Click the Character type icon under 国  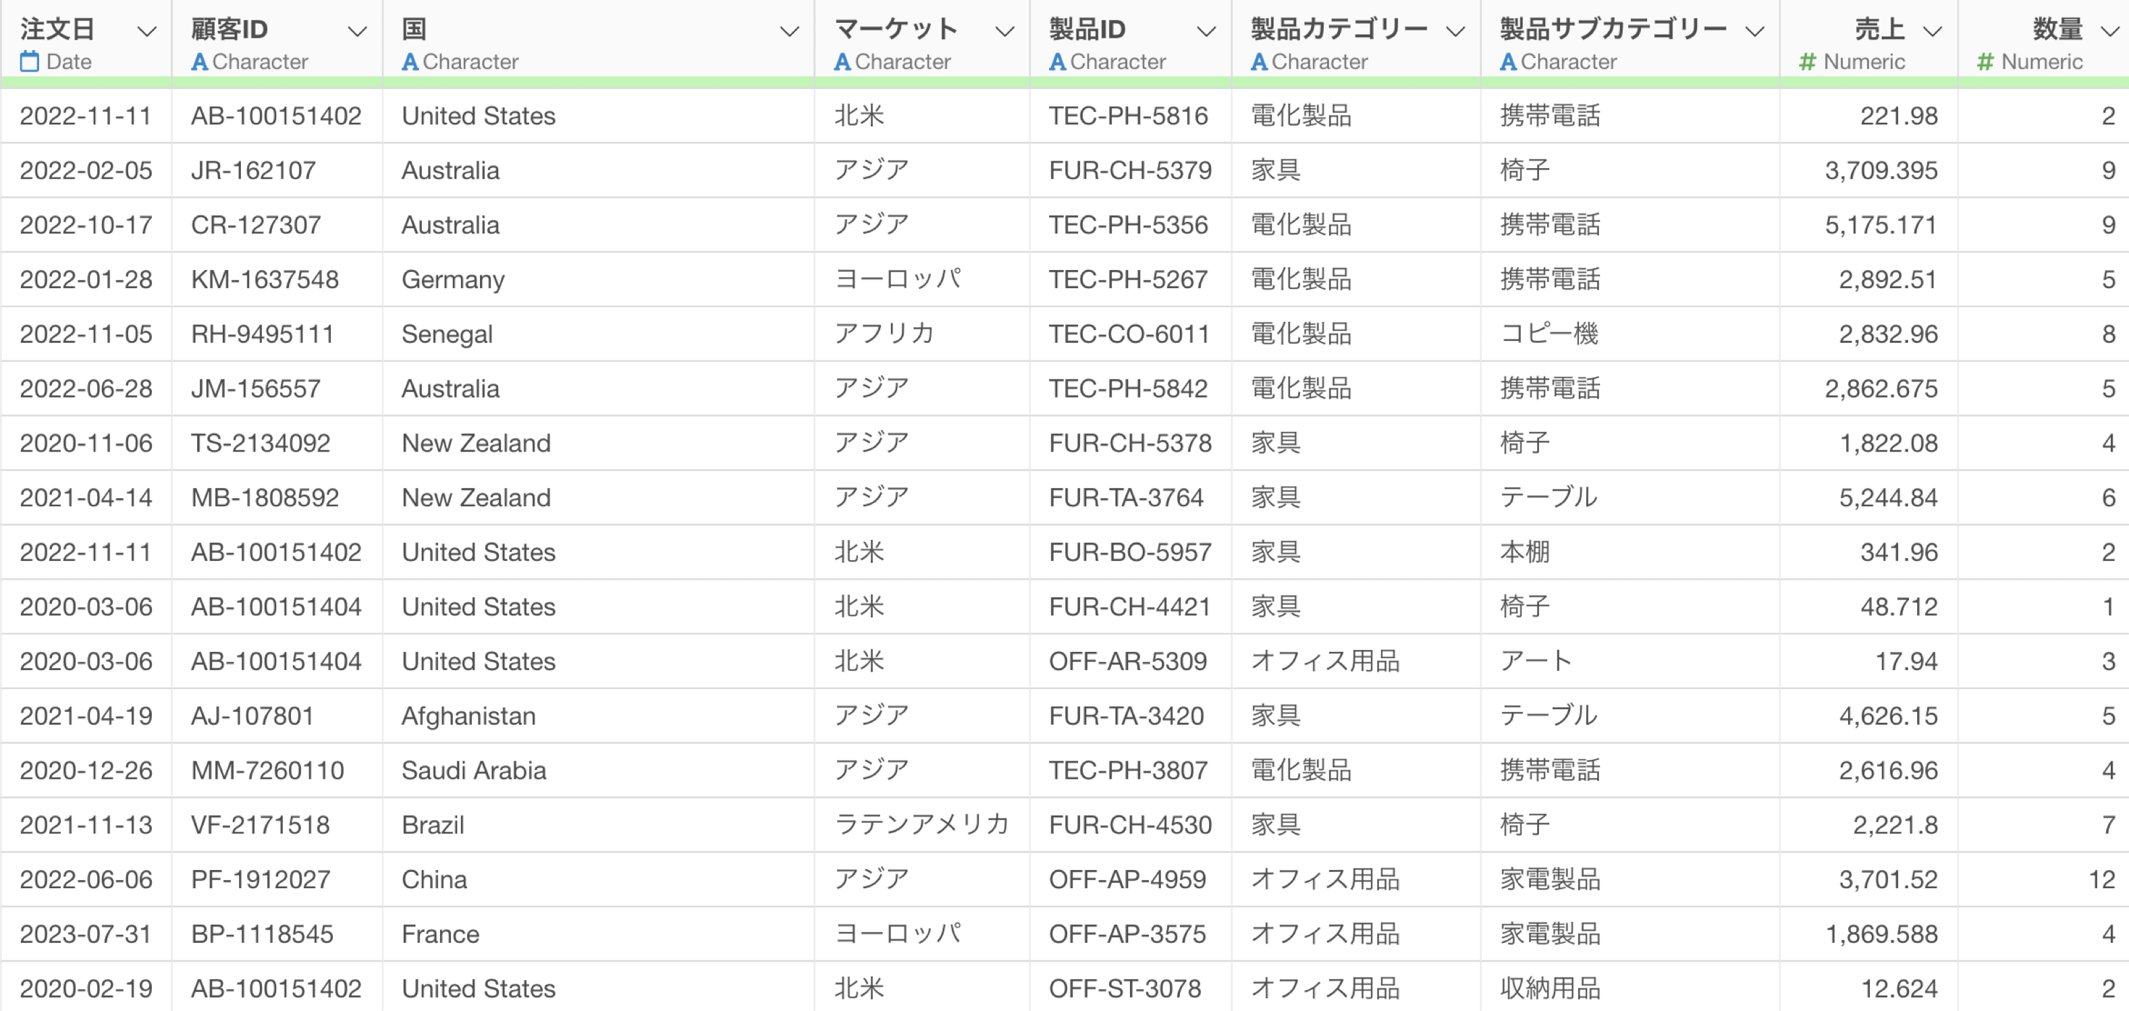pyautogui.click(x=410, y=61)
